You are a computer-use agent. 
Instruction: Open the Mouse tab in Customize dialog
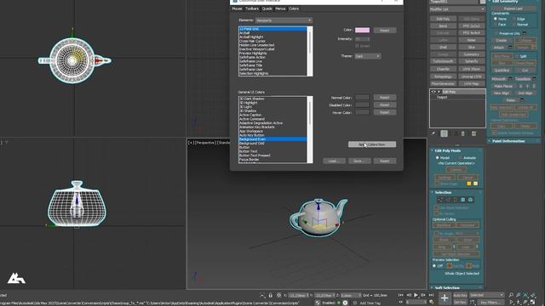point(237,8)
